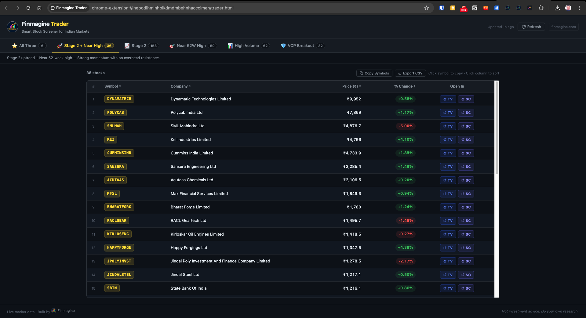
Task: Sort table by Company column
Action: click(x=180, y=86)
